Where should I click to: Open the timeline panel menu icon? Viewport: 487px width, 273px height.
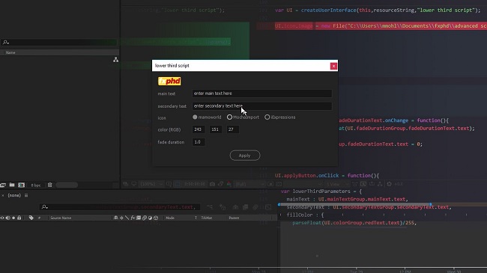point(26,195)
